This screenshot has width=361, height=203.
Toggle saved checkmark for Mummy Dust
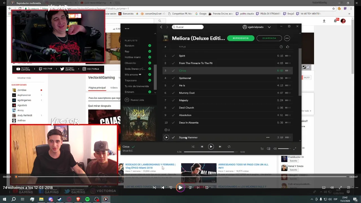[173, 93]
